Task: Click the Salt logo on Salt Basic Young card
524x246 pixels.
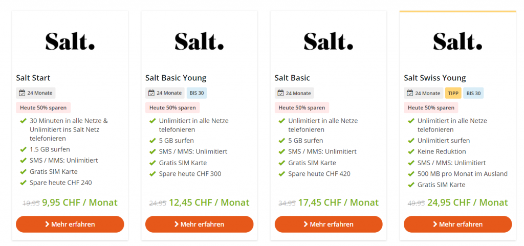Action: point(199,41)
